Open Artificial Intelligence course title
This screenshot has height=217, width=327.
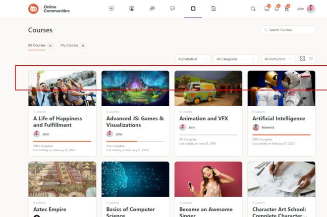point(278,118)
